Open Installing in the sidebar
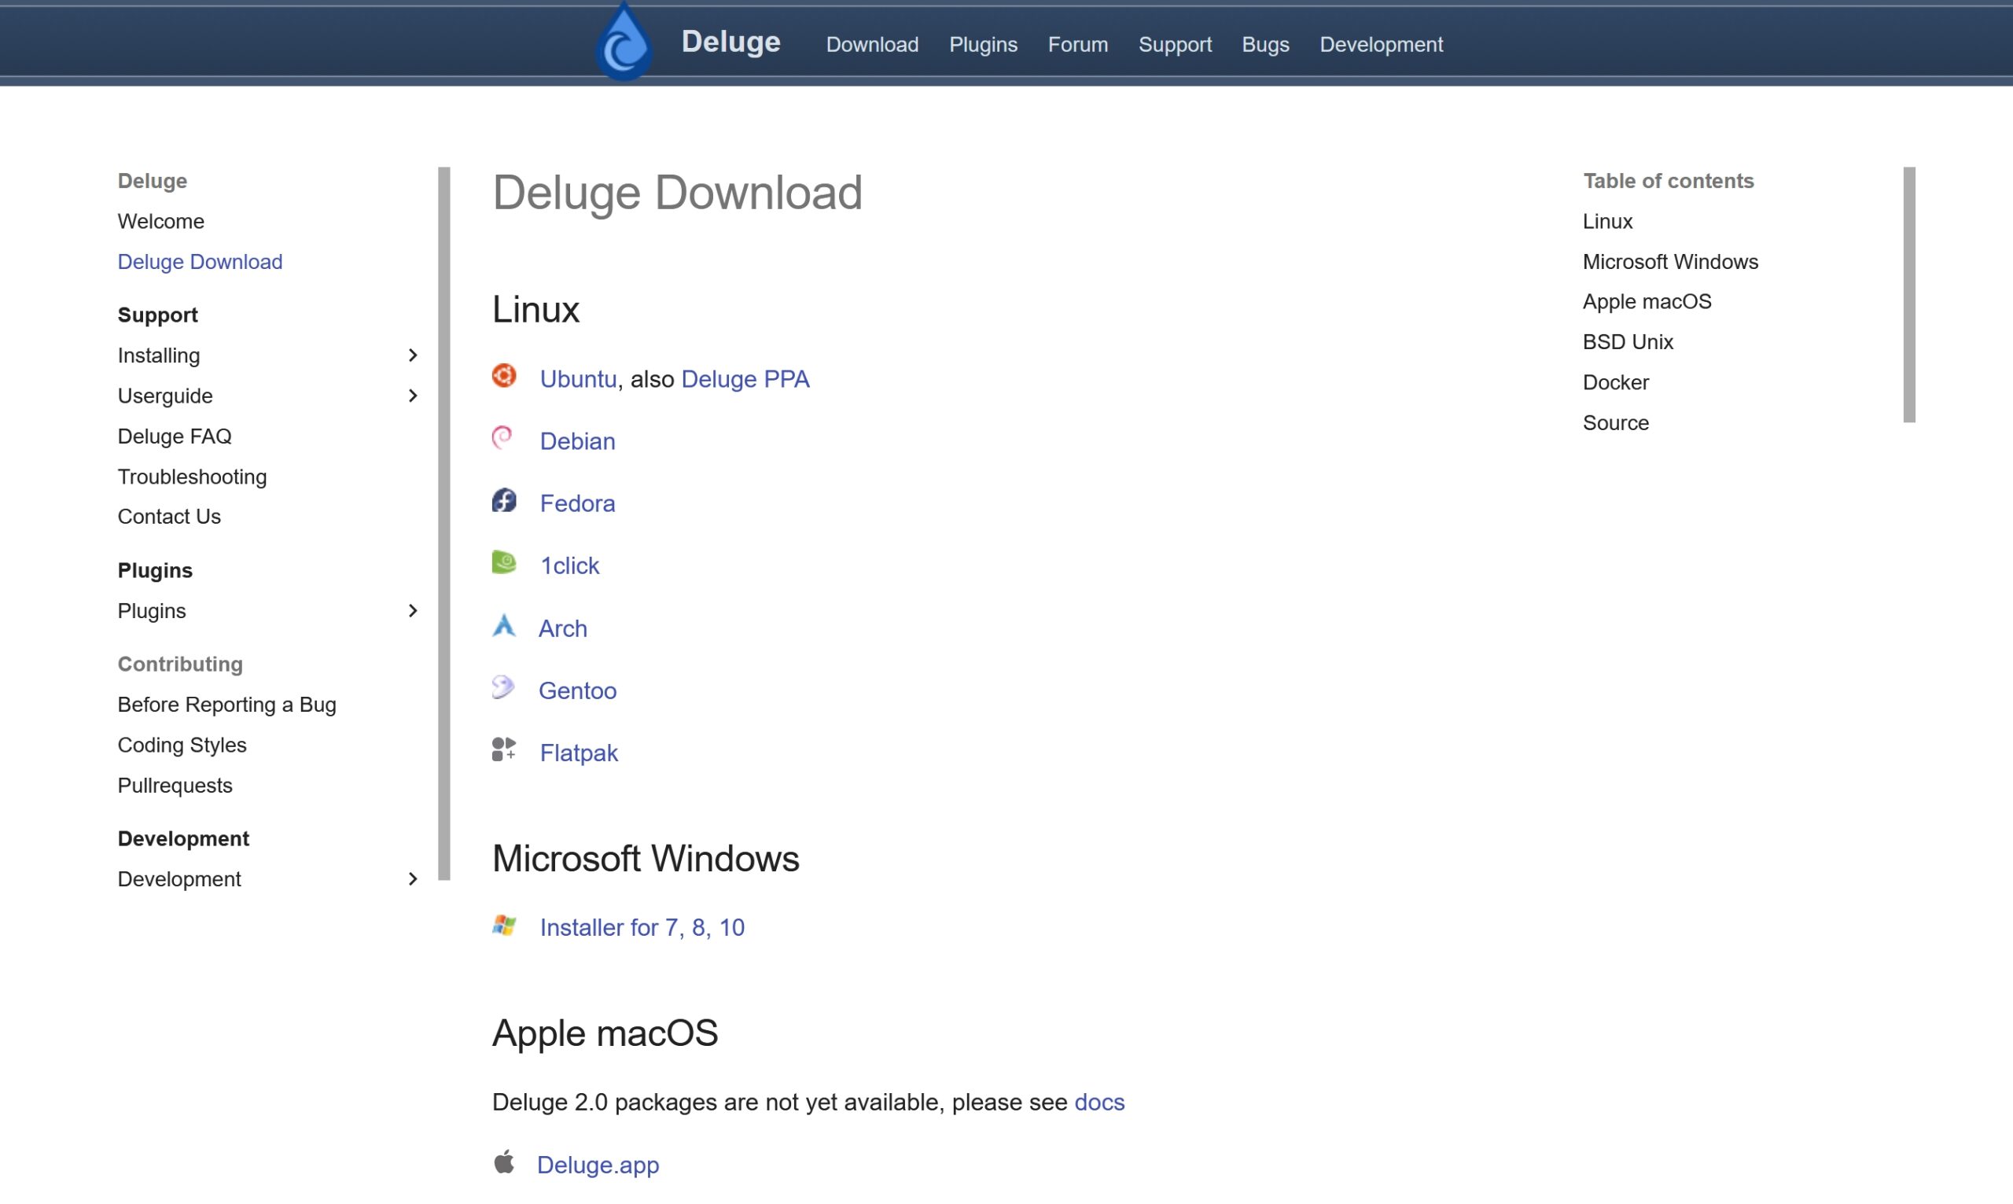This screenshot has width=2013, height=1204. tap(158, 355)
